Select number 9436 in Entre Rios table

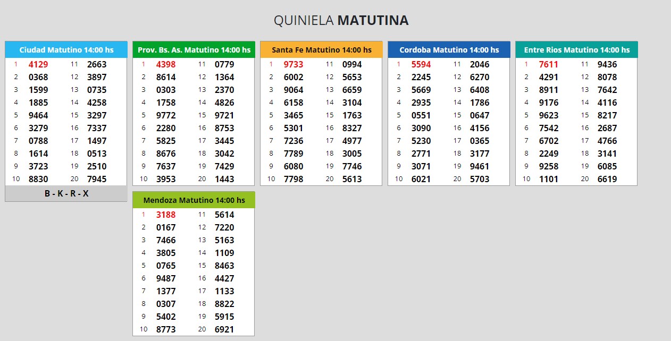pos(607,64)
